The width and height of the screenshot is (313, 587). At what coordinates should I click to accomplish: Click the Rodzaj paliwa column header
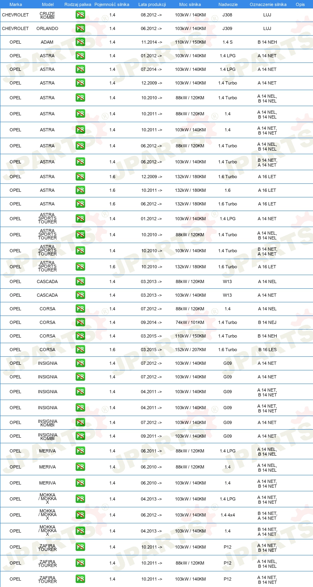point(78,4)
